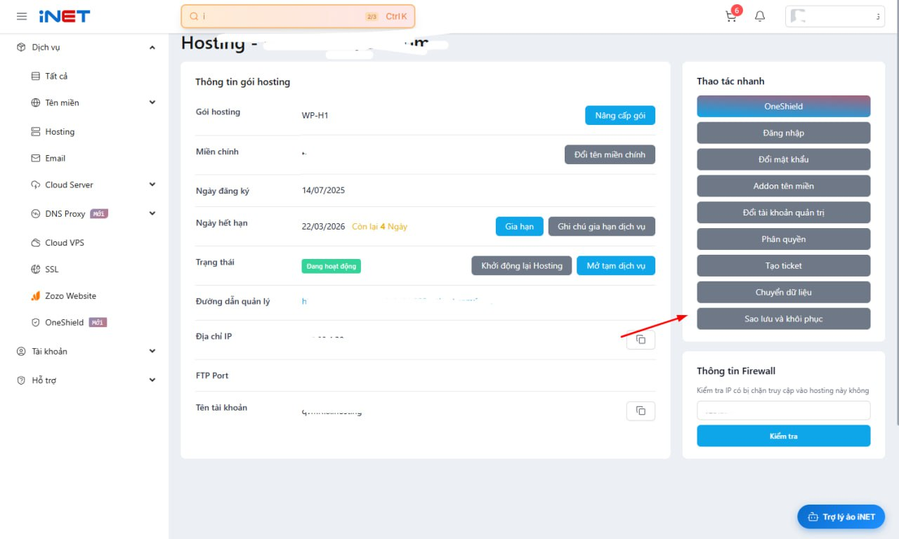Screen dimensions: 899x539
Task: Click Đổi mật khẩu quick action
Action: tap(784, 159)
